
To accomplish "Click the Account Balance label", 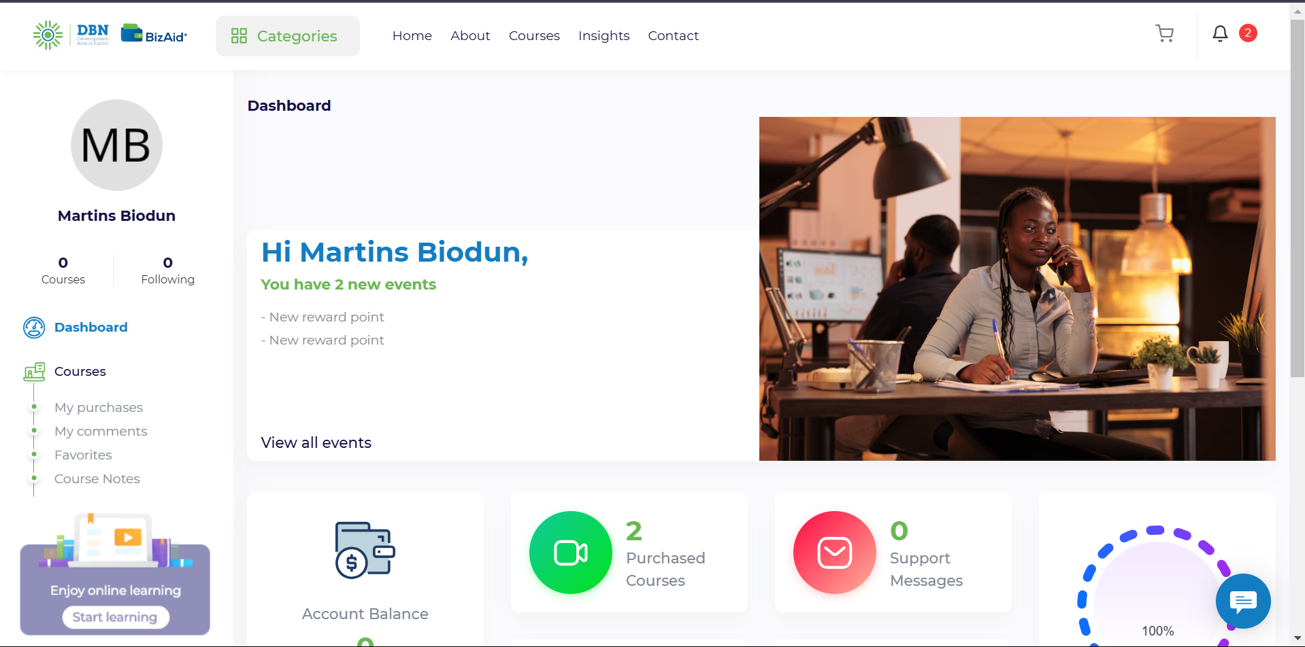I will coord(365,614).
